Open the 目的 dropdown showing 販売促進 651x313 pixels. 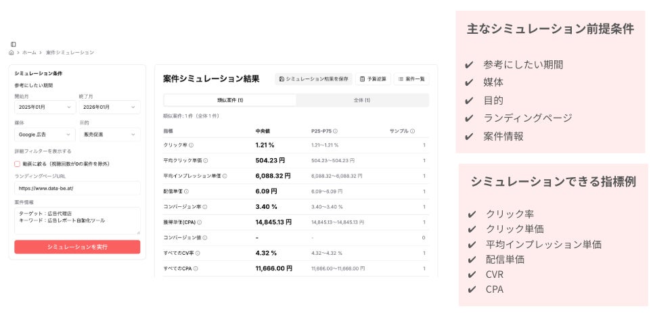pyautogui.click(x=109, y=135)
